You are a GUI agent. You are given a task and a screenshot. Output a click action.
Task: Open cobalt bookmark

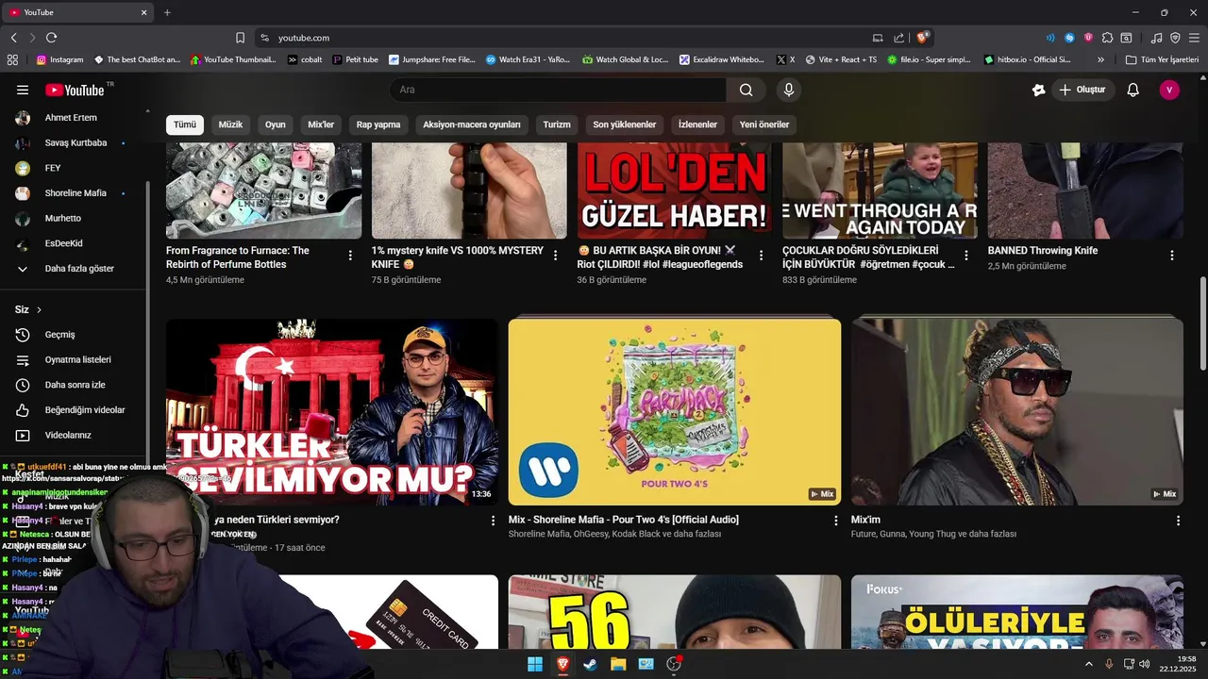(305, 59)
